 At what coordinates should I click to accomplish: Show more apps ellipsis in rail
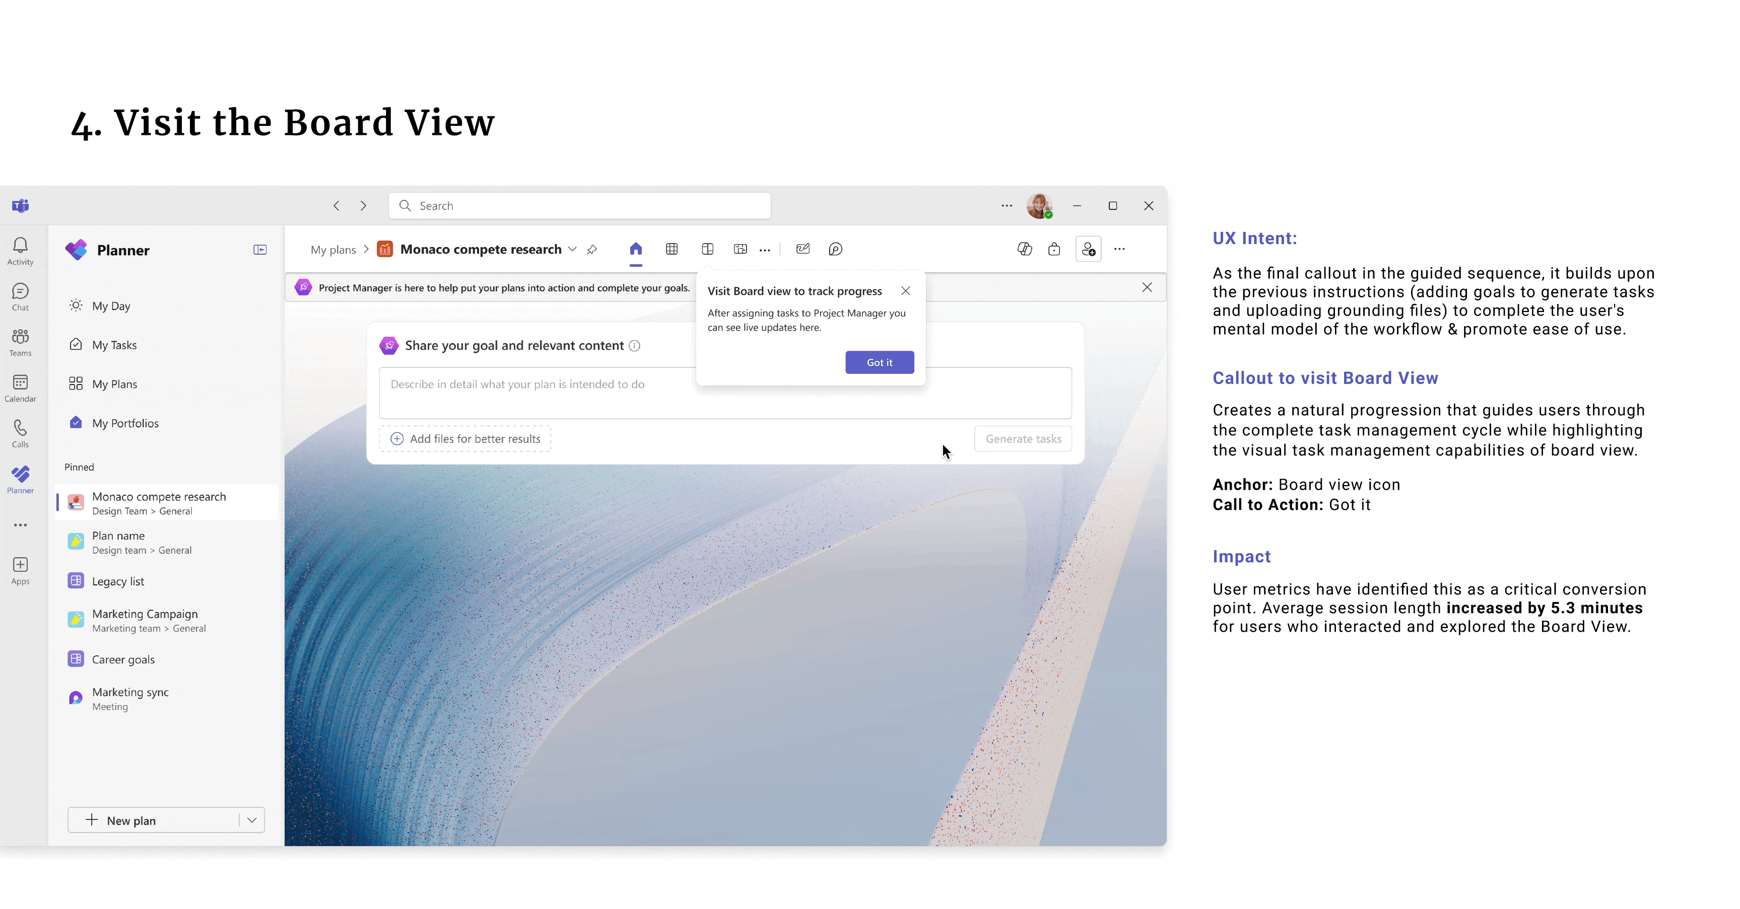(x=20, y=525)
